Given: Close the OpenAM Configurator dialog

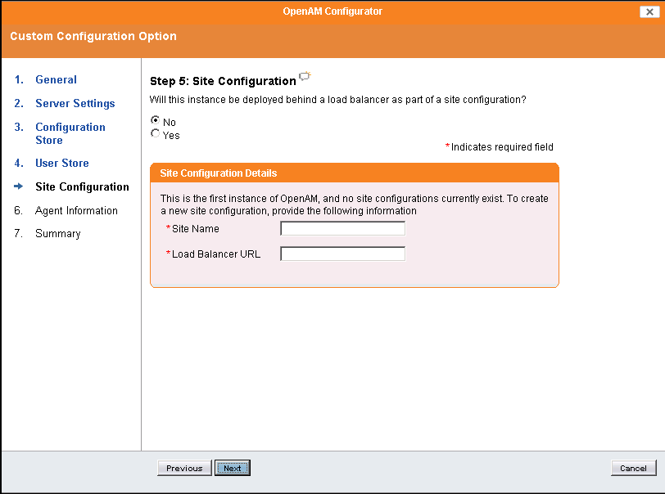Looking at the screenshot, I should point(647,11).
